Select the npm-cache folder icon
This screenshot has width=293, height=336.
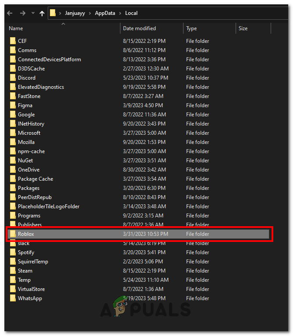pos(13,151)
